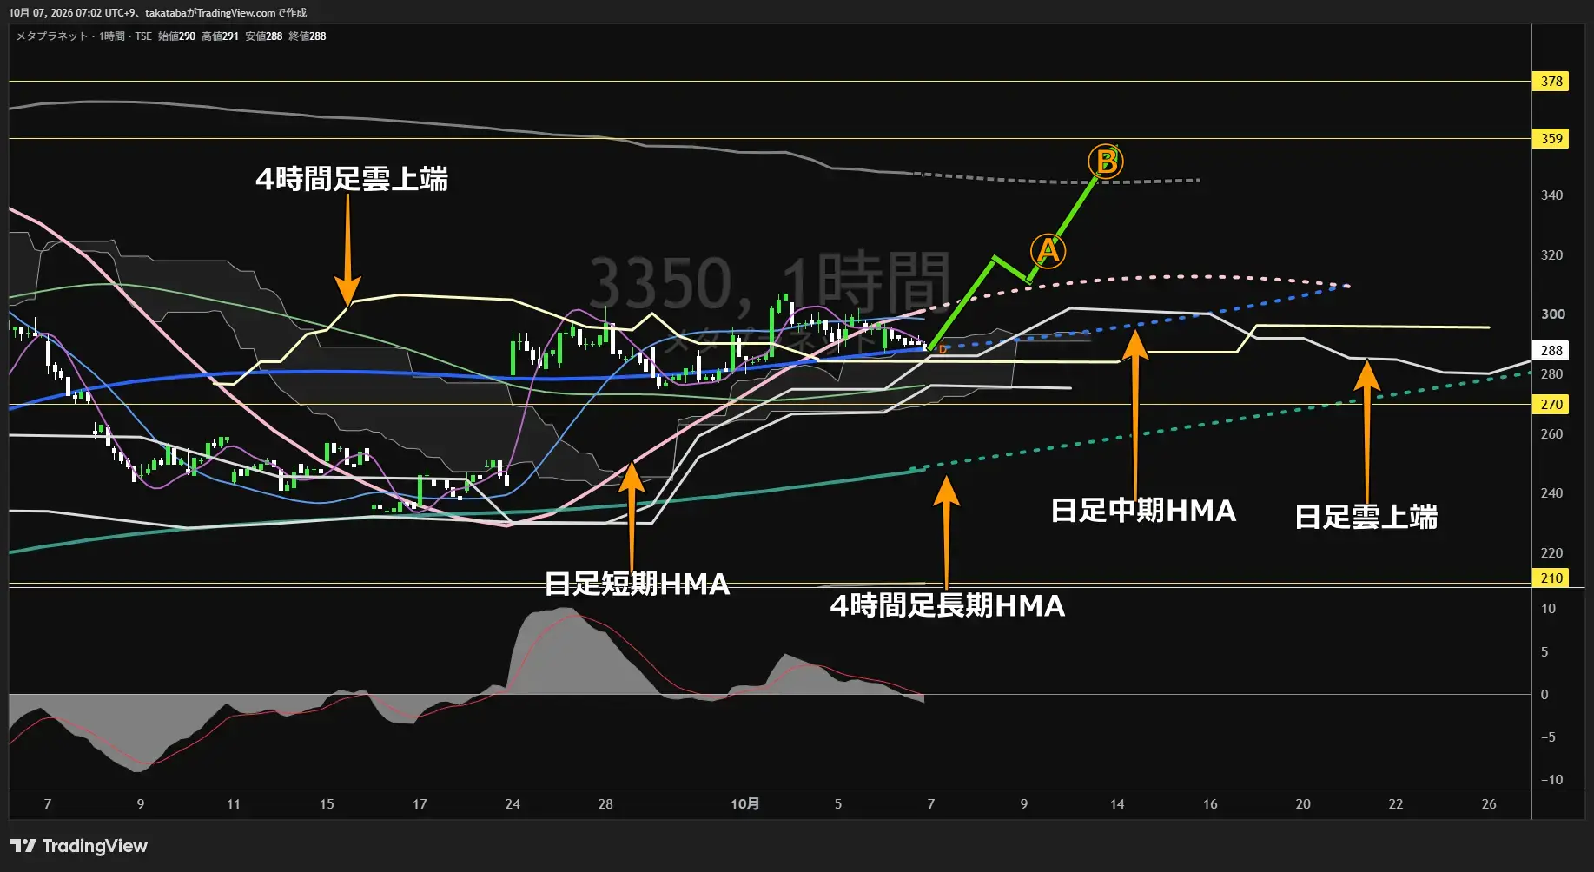This screenshot has height=872, width=1594.
Task: Click the current price label 288
Action: (x=1551, y=351)
